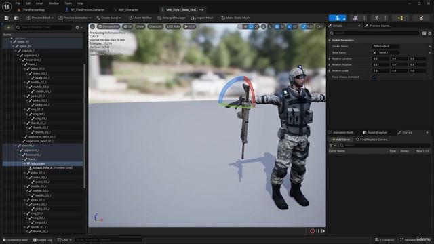Open the Perspective view mode dropdown
Image resolution: width=434 pixels, height=244 pixels.
point(108,26)
